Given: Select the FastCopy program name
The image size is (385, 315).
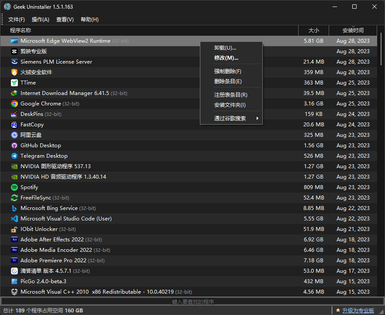Looking at the screenshot, I should coord(32,125).
